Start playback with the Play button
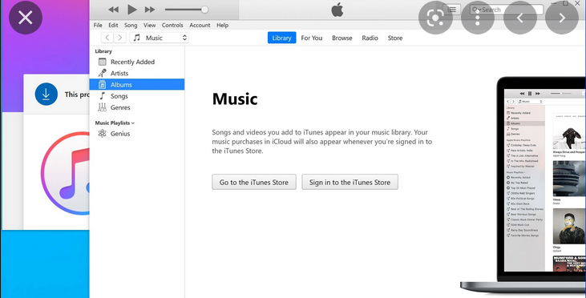Viewport: 586px width, 298px height. (x=132, y=10)
